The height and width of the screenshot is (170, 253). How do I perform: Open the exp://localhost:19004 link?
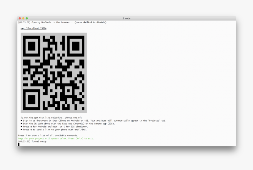coord(34,28)
